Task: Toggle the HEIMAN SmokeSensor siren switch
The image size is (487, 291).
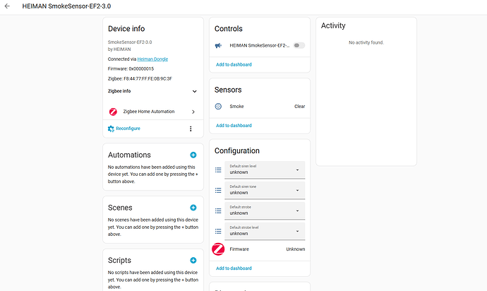Action: click(x=299, y=45)
